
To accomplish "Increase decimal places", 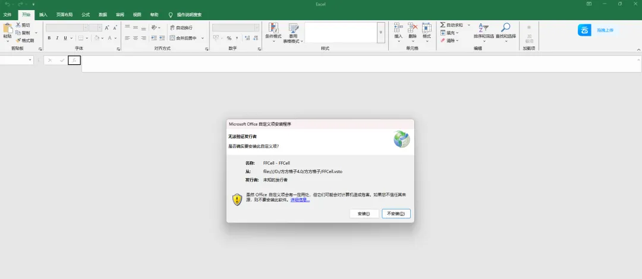I will (247, 38).
